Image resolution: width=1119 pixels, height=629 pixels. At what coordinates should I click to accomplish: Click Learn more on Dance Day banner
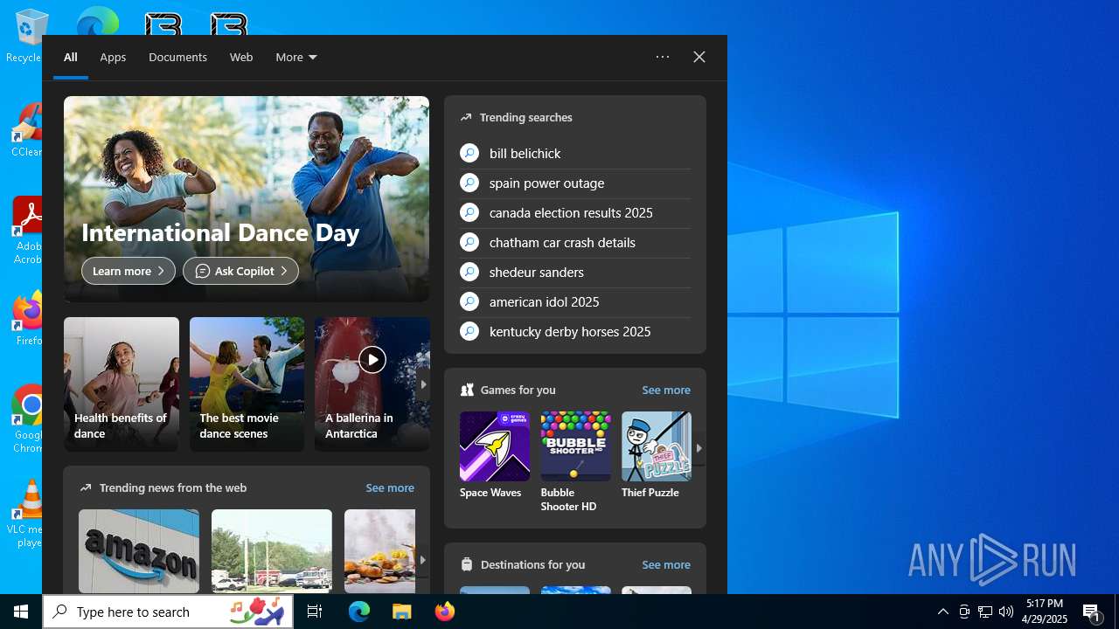click(129, 271)
